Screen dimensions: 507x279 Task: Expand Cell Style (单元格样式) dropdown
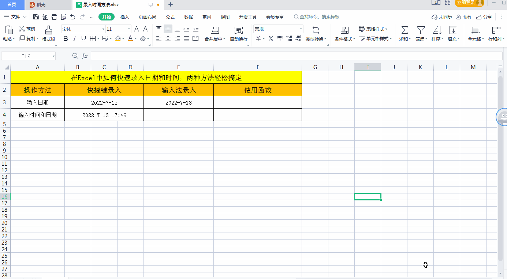pos(391,38)
